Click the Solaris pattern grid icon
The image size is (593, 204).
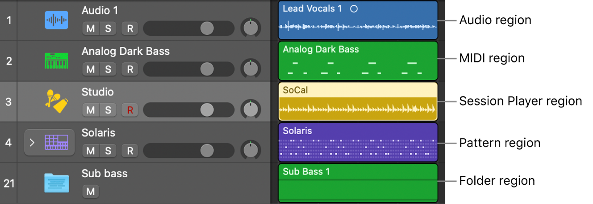(56, 143)
